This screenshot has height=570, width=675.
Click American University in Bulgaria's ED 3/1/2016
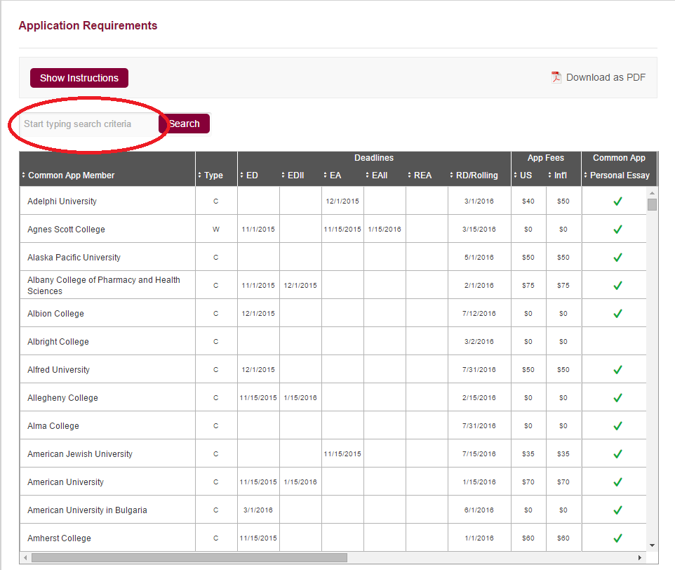click(x=258, y=510)
